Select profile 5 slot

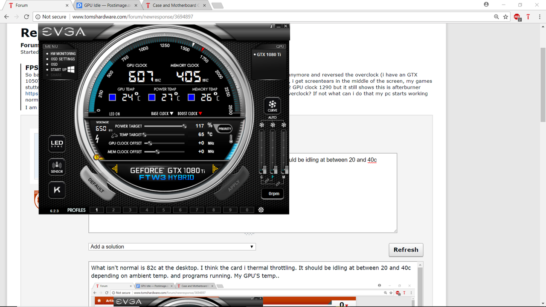pyautogui.click(x=163, y=210)
